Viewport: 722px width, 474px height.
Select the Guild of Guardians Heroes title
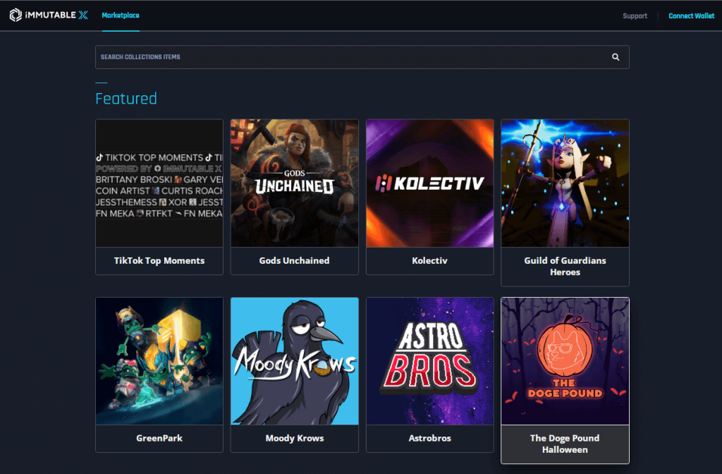pyautogui.click(x=565, y=266)
